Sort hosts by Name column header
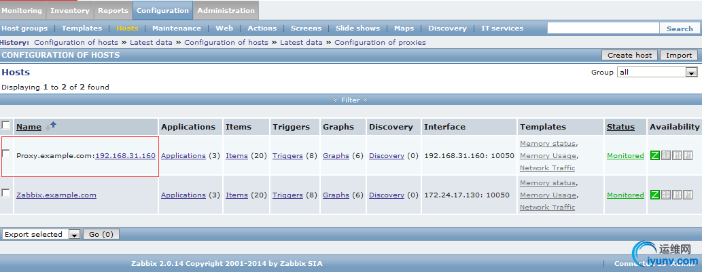 (29, 127)
